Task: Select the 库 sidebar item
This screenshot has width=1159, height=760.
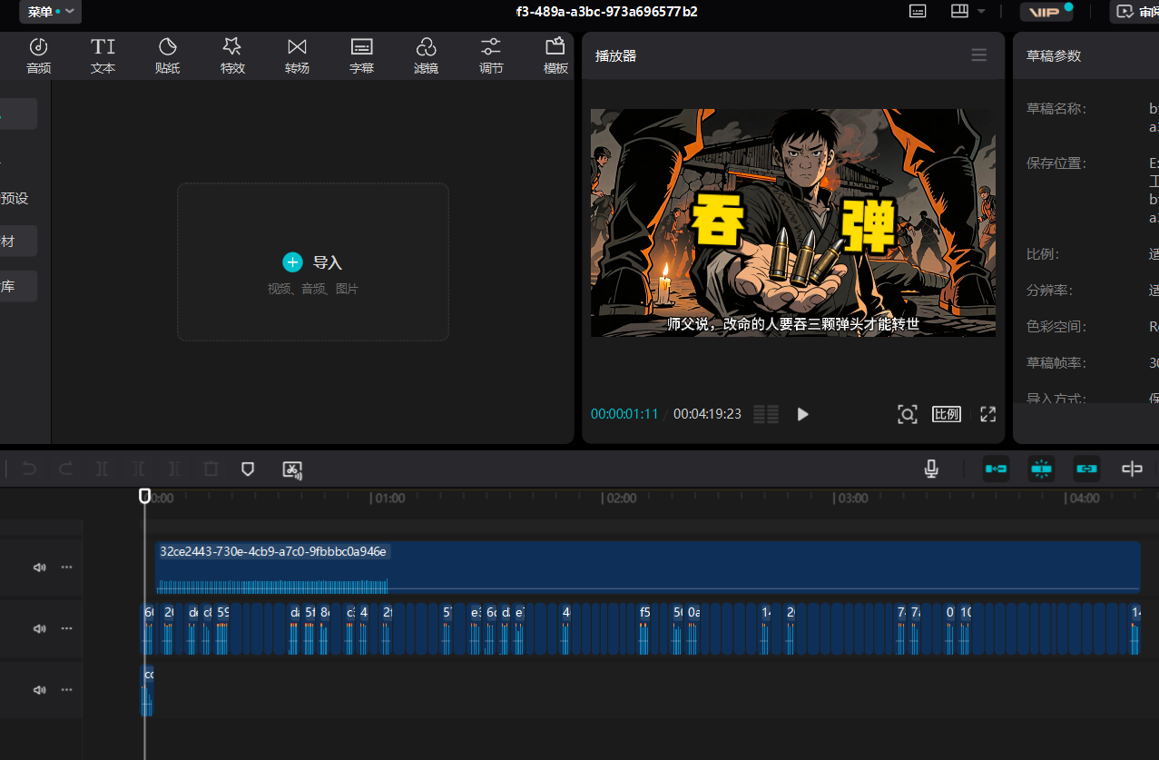Action: 18,286
